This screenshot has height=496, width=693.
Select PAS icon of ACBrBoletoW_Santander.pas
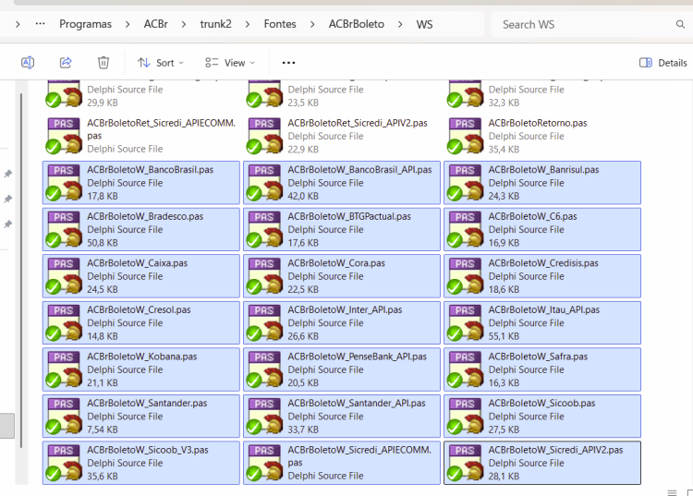coord(64,417)
